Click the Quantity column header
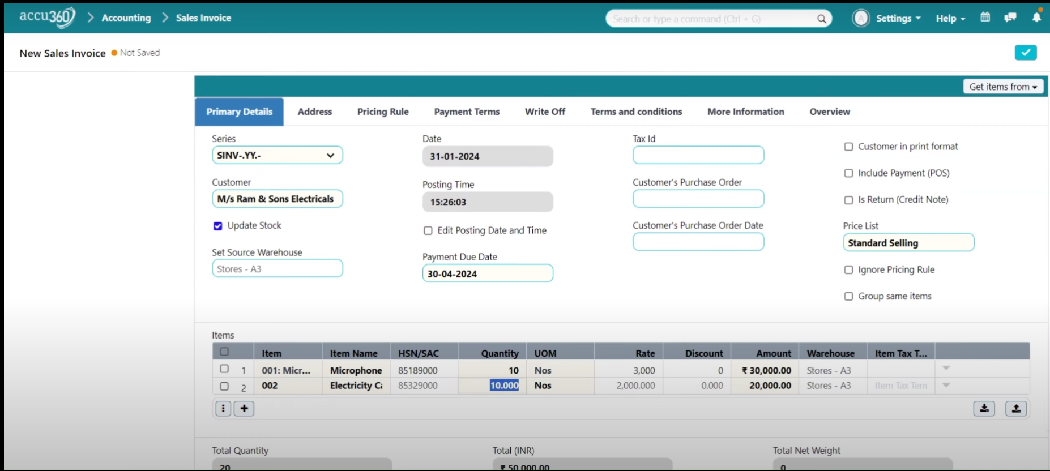Screen dimensions: 1050x471 click(x=492, y=353)
